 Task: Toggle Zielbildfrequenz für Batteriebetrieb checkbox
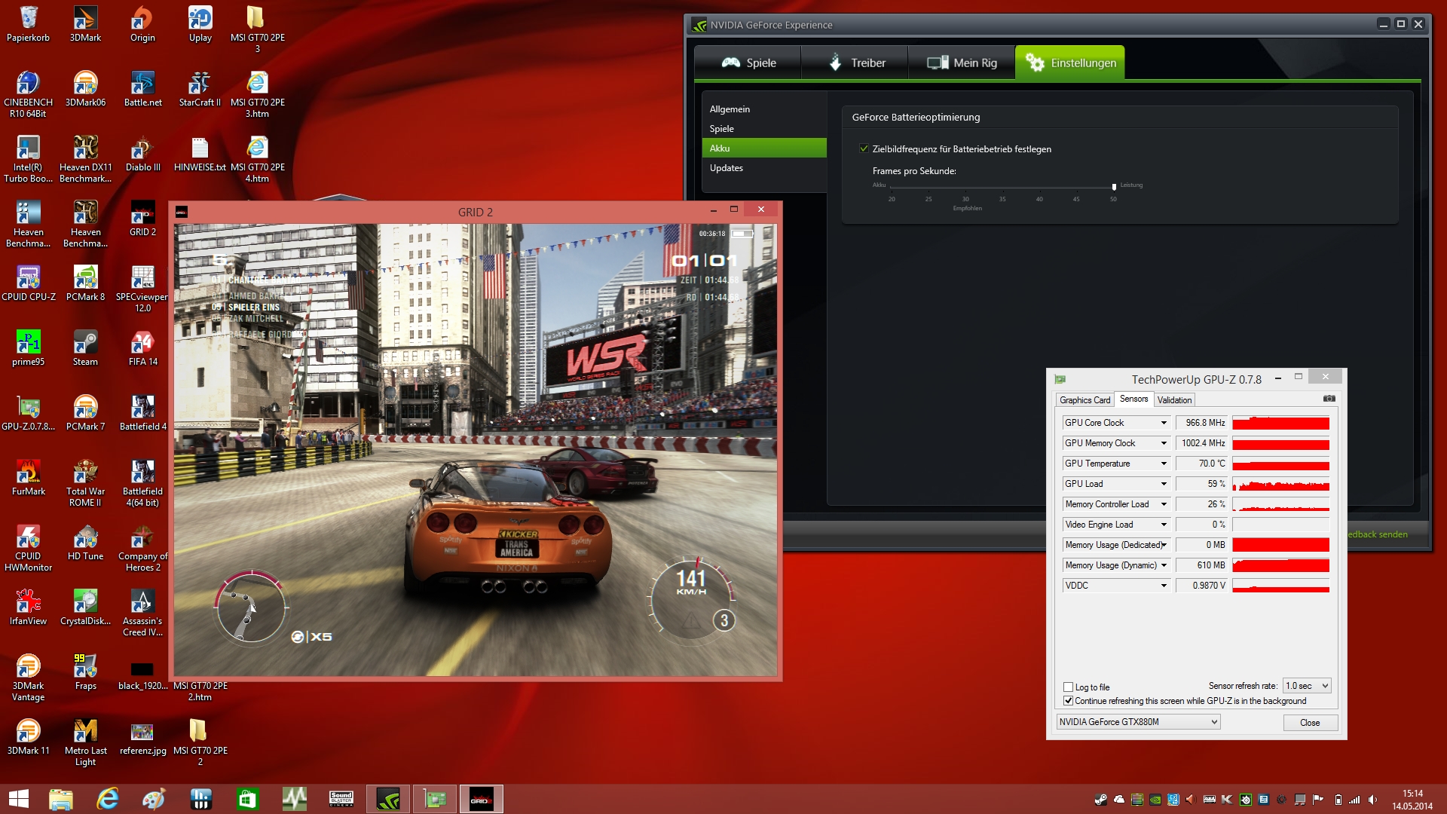[864, 148]
